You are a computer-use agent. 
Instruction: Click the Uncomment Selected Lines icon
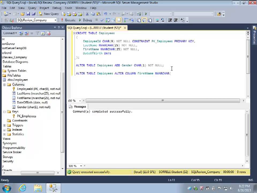[x=162, y=20]
